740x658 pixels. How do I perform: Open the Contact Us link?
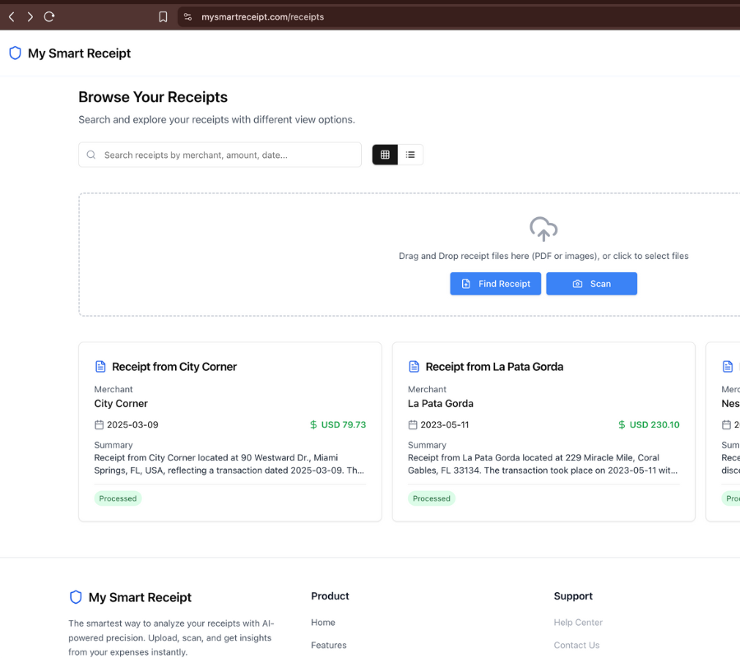pos(576,646)
